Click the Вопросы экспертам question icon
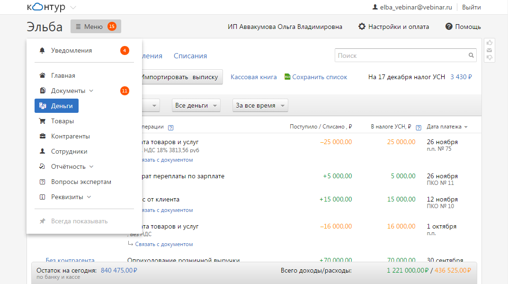The width and height of the screenshot is (508, 284). point(43,182)
